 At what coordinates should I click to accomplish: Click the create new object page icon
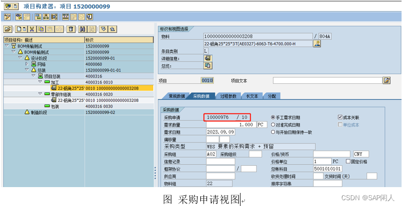(19, 29)
